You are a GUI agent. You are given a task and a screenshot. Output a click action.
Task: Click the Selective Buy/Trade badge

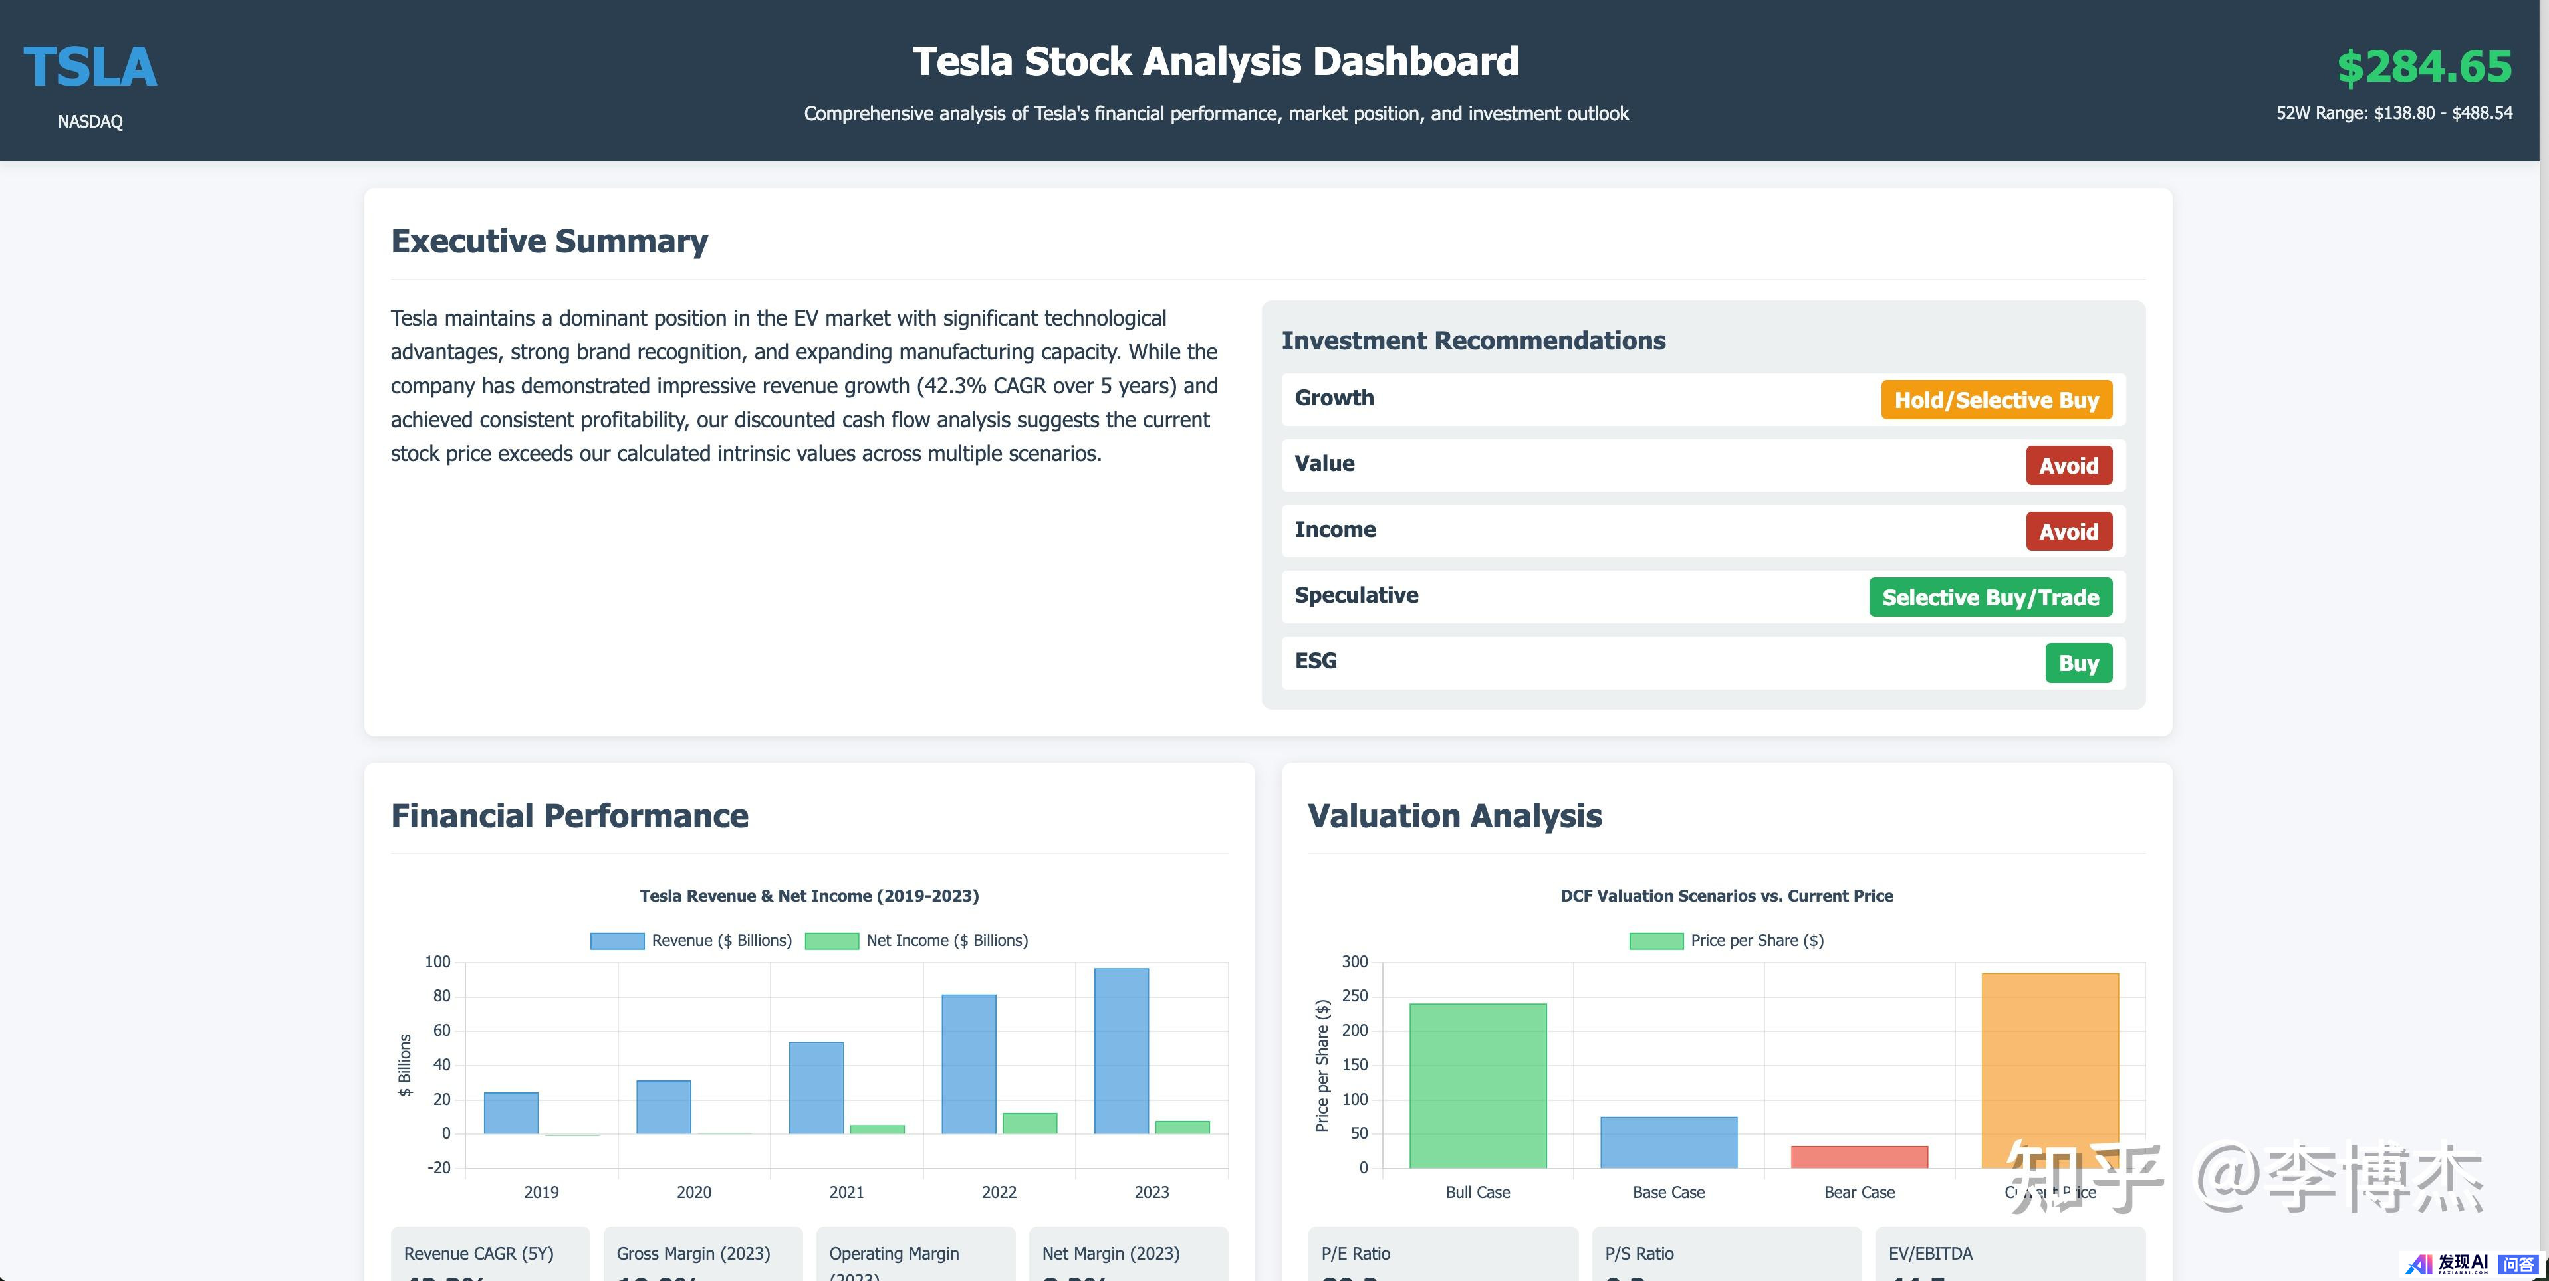pyautogui.click(x=1989, y=597)
